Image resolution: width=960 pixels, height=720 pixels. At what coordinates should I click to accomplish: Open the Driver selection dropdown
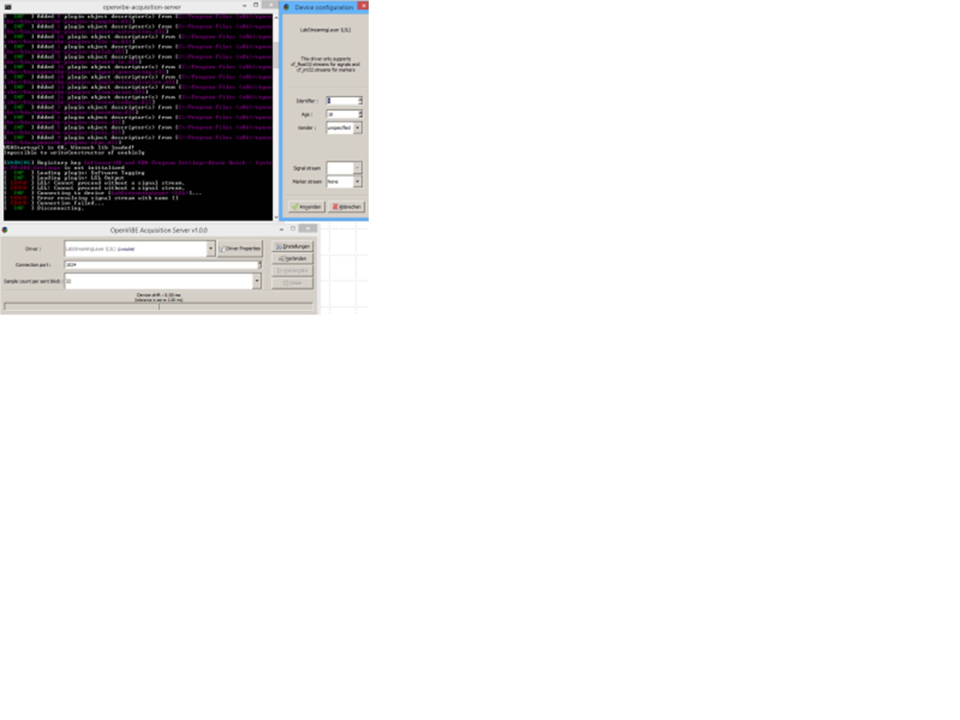click(210, 249)
